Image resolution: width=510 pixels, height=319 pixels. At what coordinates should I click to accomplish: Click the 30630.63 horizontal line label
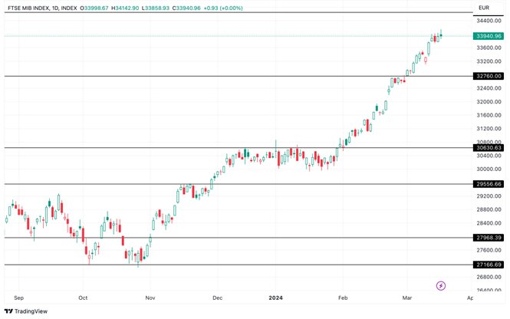489,148
